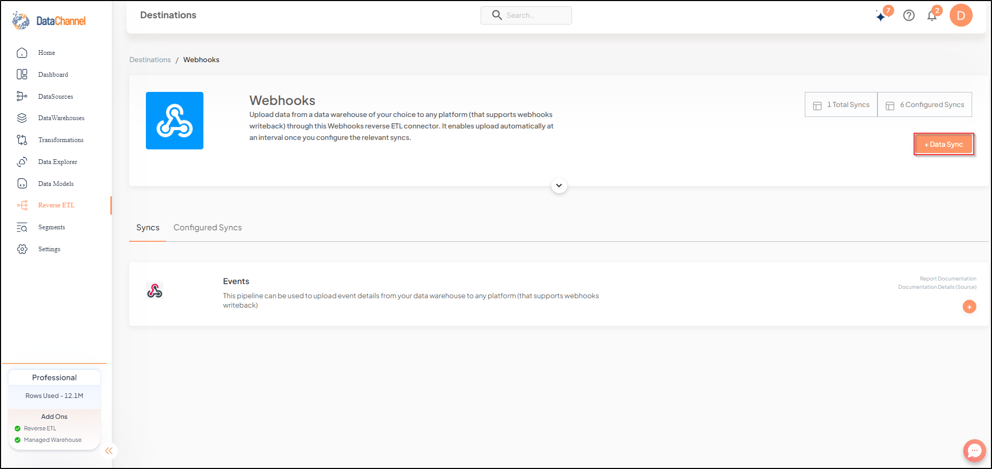This screenshot has height=469, width=992.
Task: Open the chat support bubble
Action: coord(975,450)
